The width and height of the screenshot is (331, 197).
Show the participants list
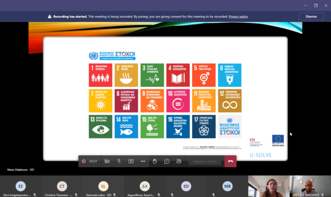[x=179, y=161]
